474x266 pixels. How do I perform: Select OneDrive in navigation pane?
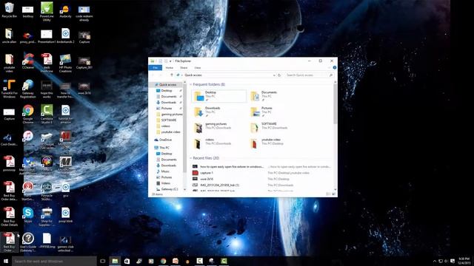[x=163, y=140]
